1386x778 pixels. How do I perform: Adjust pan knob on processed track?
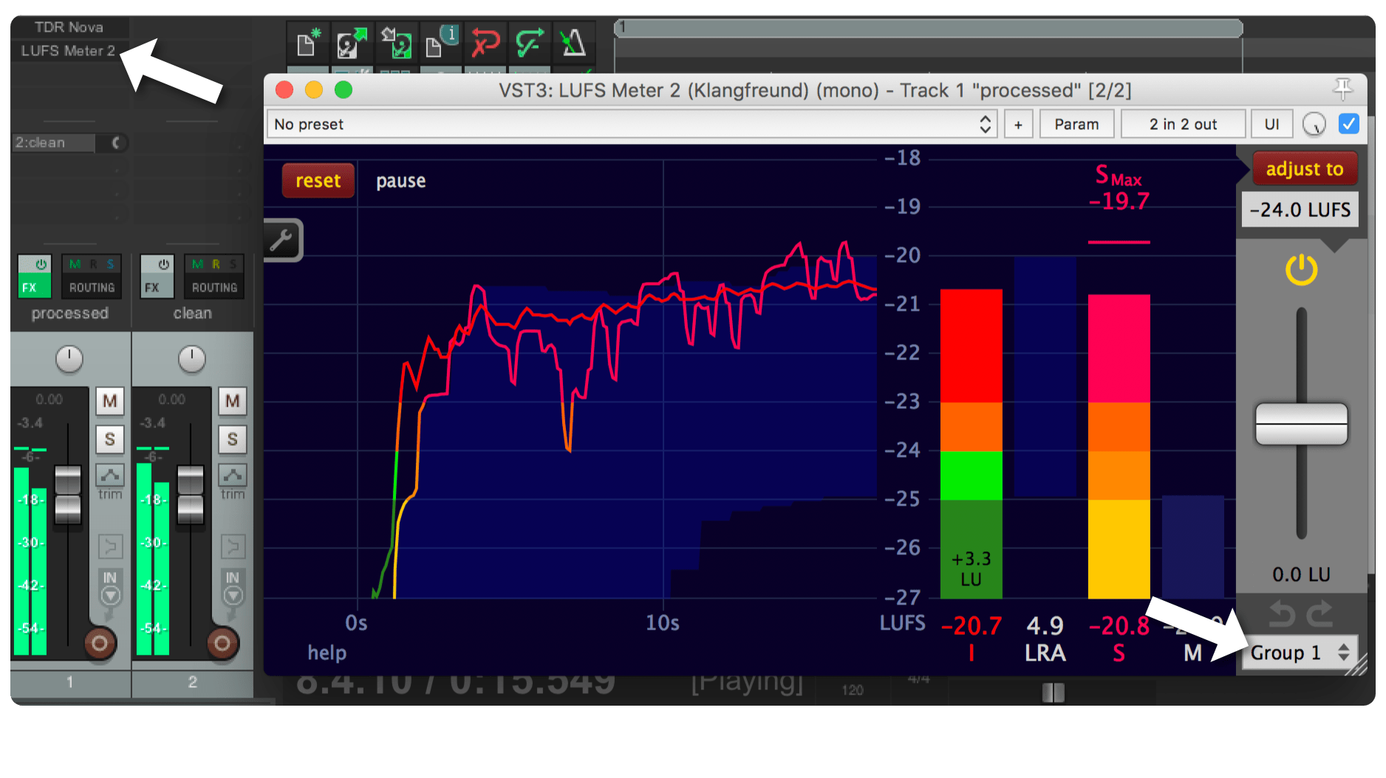[x=69, y=359]
